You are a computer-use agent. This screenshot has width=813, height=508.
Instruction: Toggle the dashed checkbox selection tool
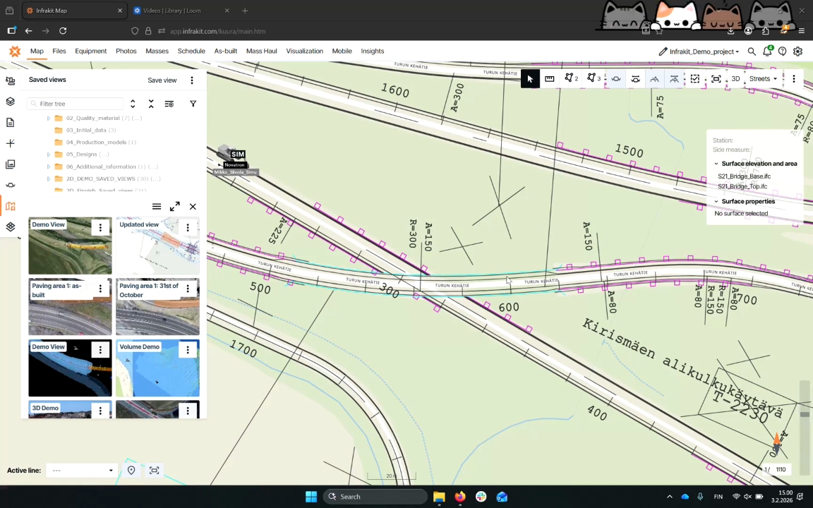695,79
